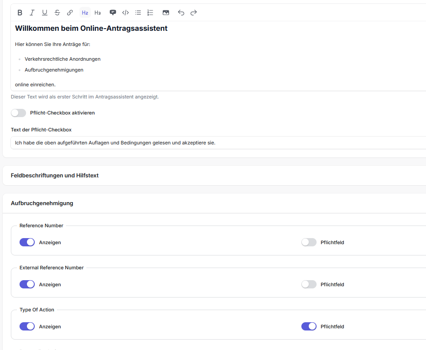Apply italic formatting in the editor
The image size is (426, 350).
click(32, 13)
